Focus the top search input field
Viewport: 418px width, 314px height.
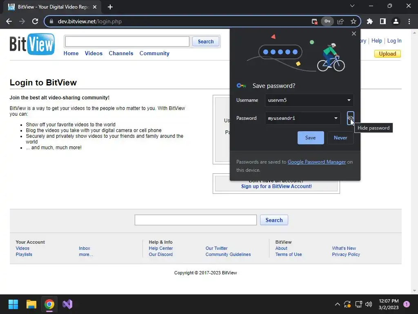point(127,41)
